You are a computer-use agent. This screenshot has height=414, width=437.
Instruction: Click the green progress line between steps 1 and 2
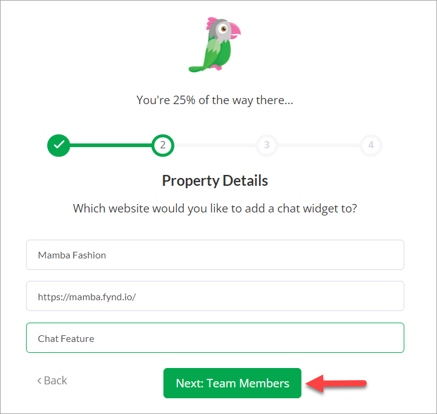coord(111,145)
